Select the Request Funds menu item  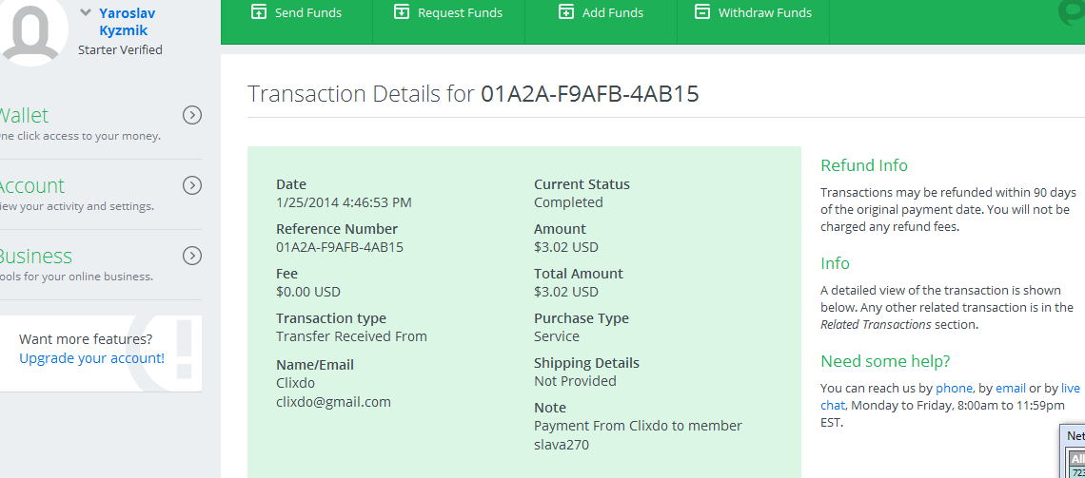click(460, 13)
